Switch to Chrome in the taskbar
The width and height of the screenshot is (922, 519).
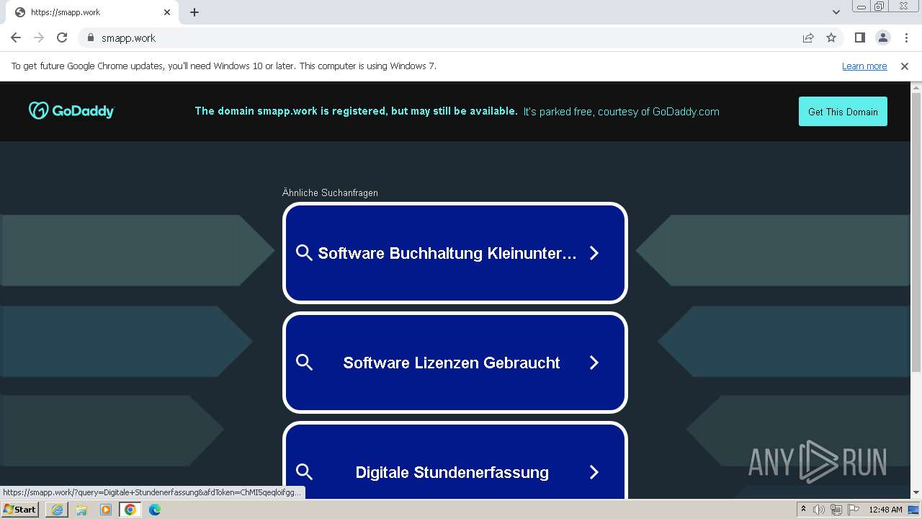[130, 510]
